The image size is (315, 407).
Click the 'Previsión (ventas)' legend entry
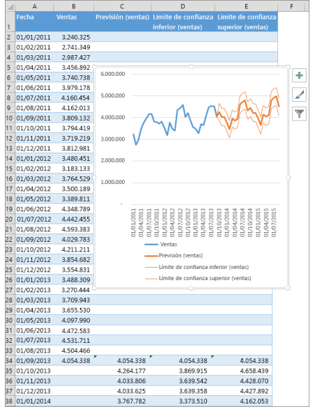point(174,256)
